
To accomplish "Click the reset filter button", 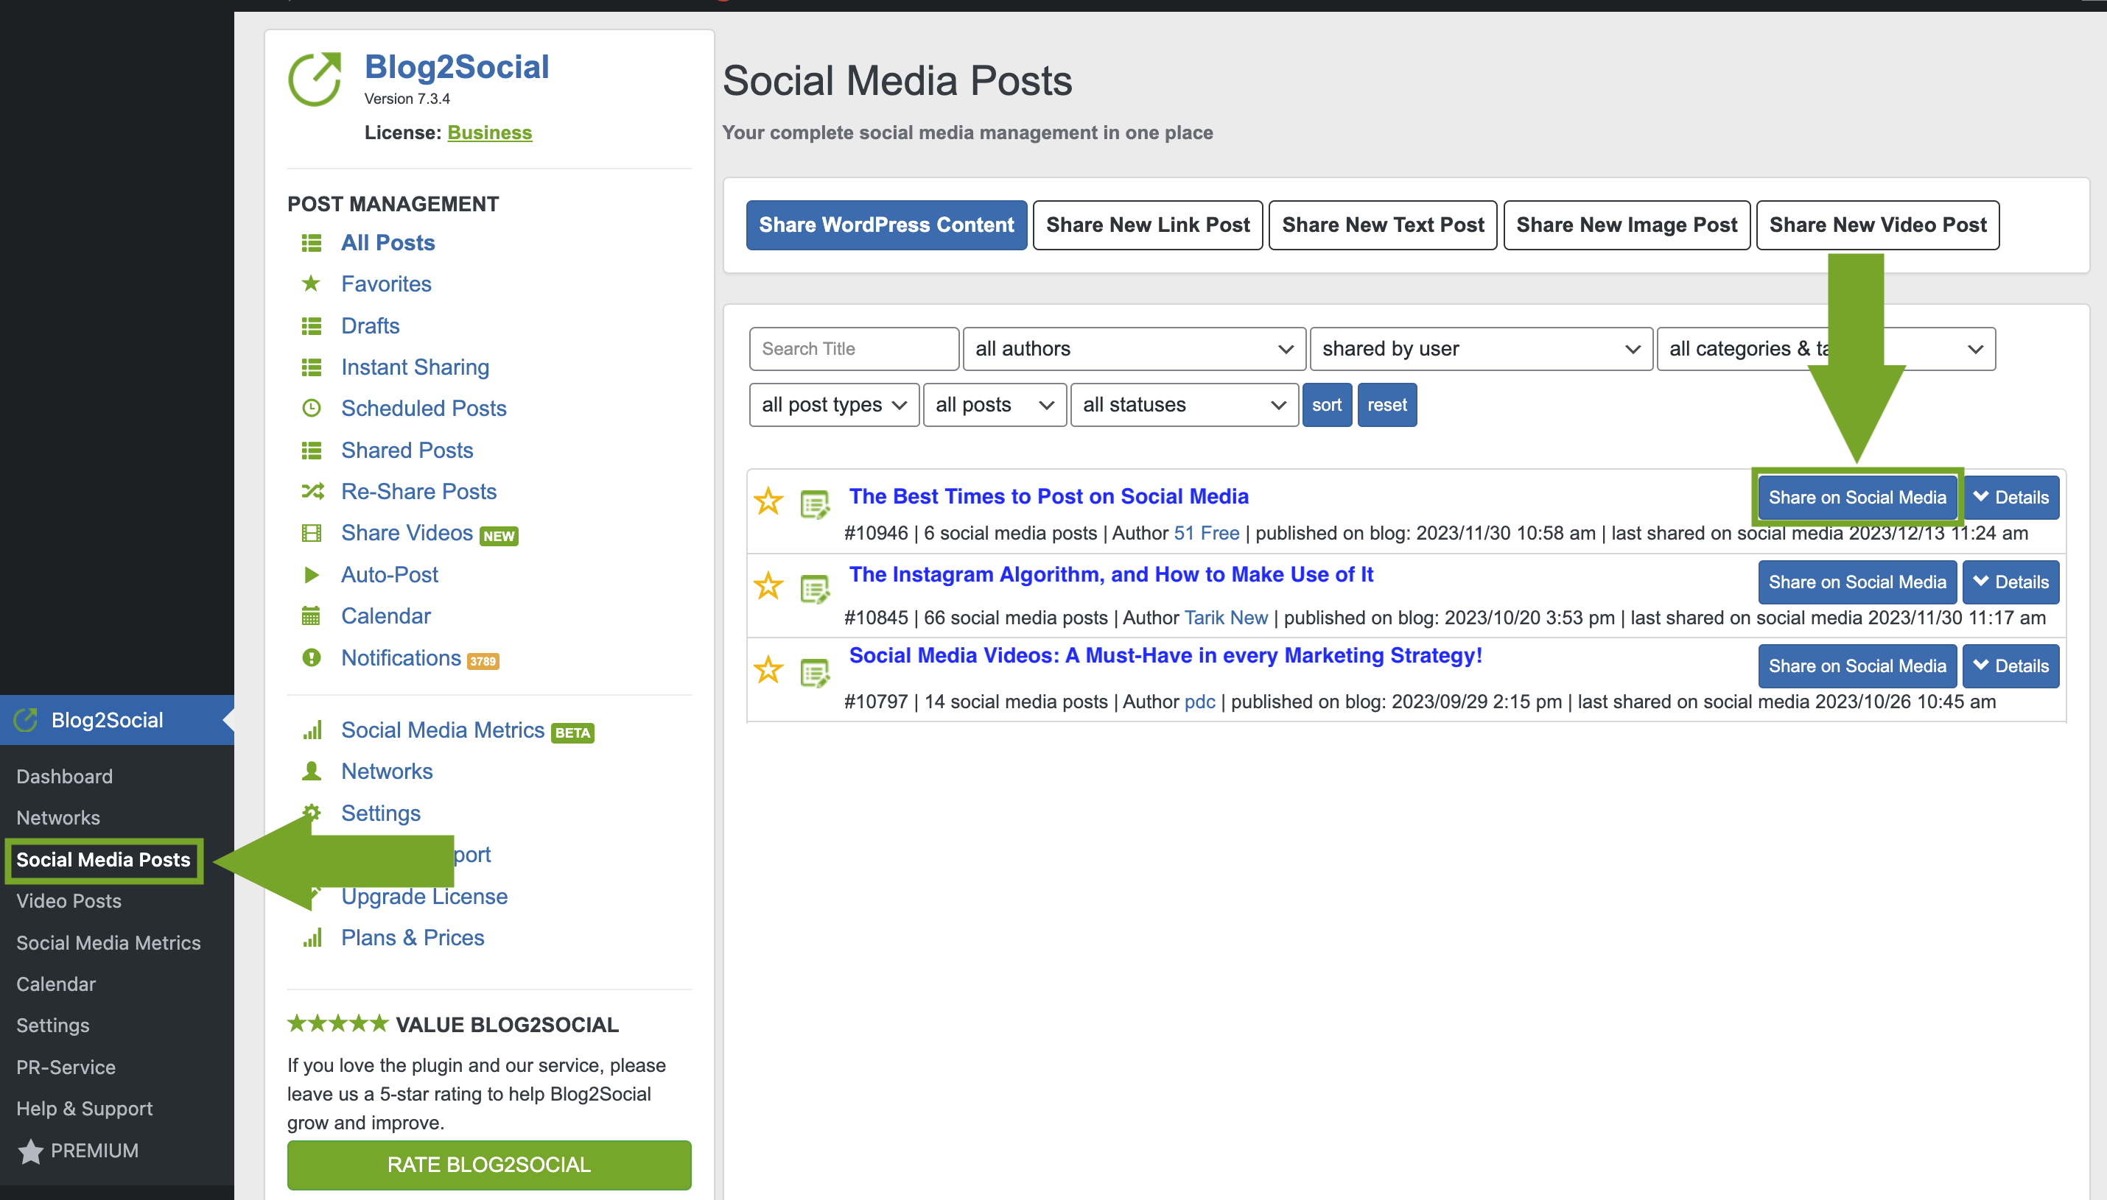I will pyautogui.click(x=1387, y=405).
